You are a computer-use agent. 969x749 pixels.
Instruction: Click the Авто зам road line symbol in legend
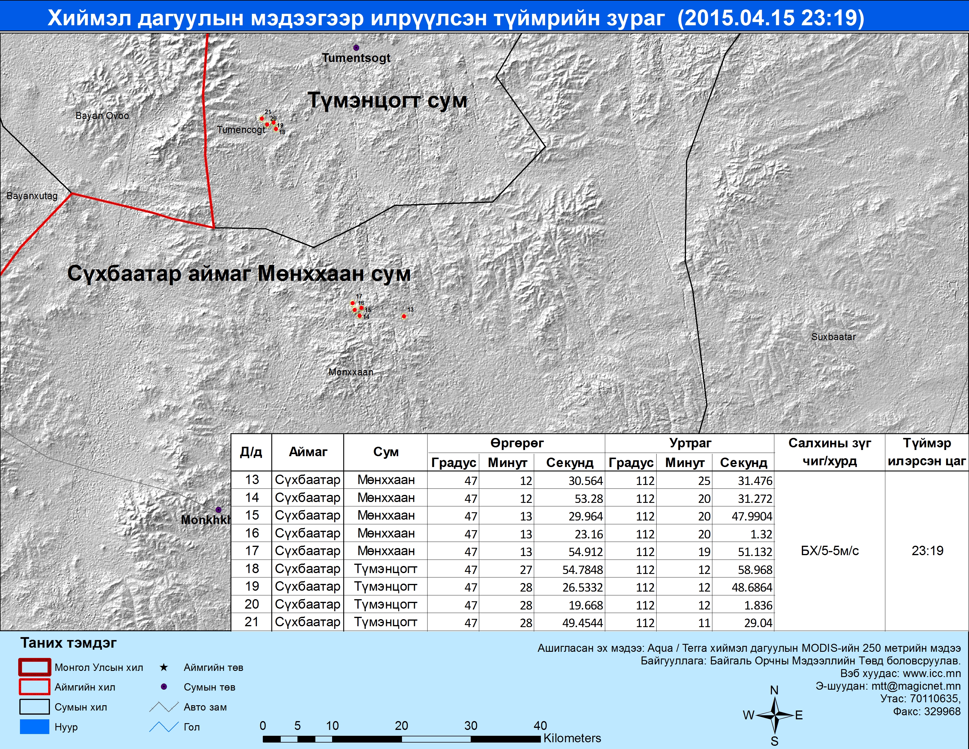coord(164,707)
